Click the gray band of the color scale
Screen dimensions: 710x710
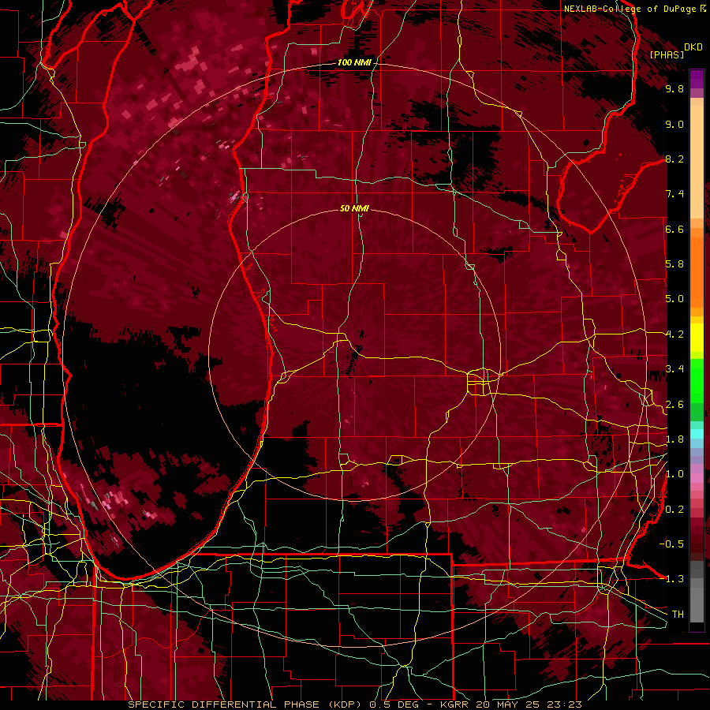click(x=697, y=592)
